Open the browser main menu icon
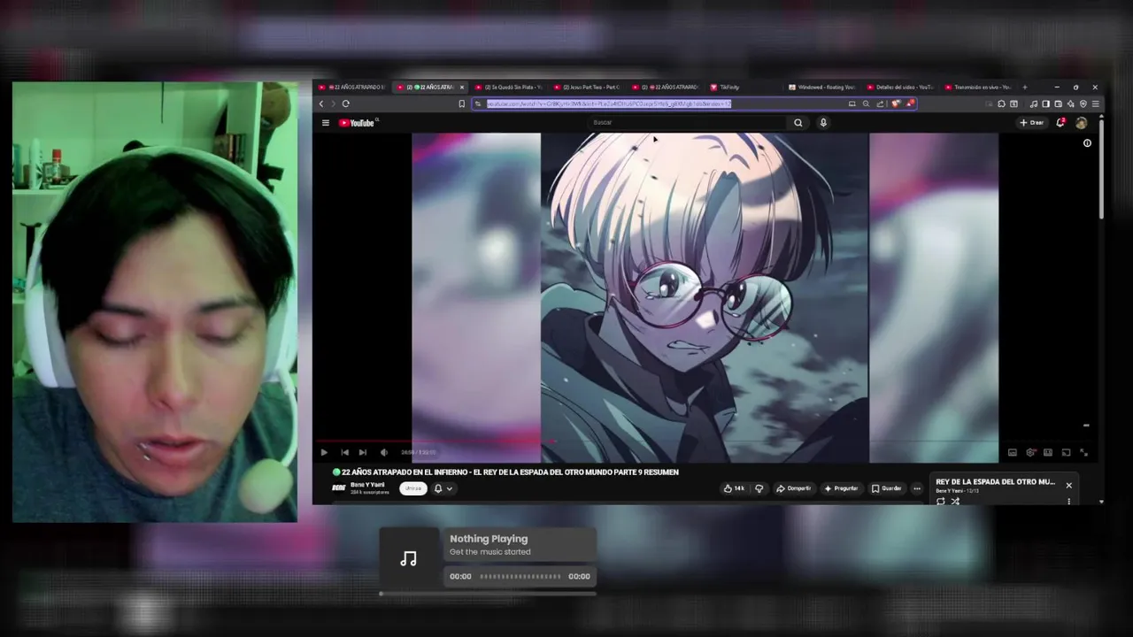This screenshot has width=1133, height=637. click(1095, 104)
